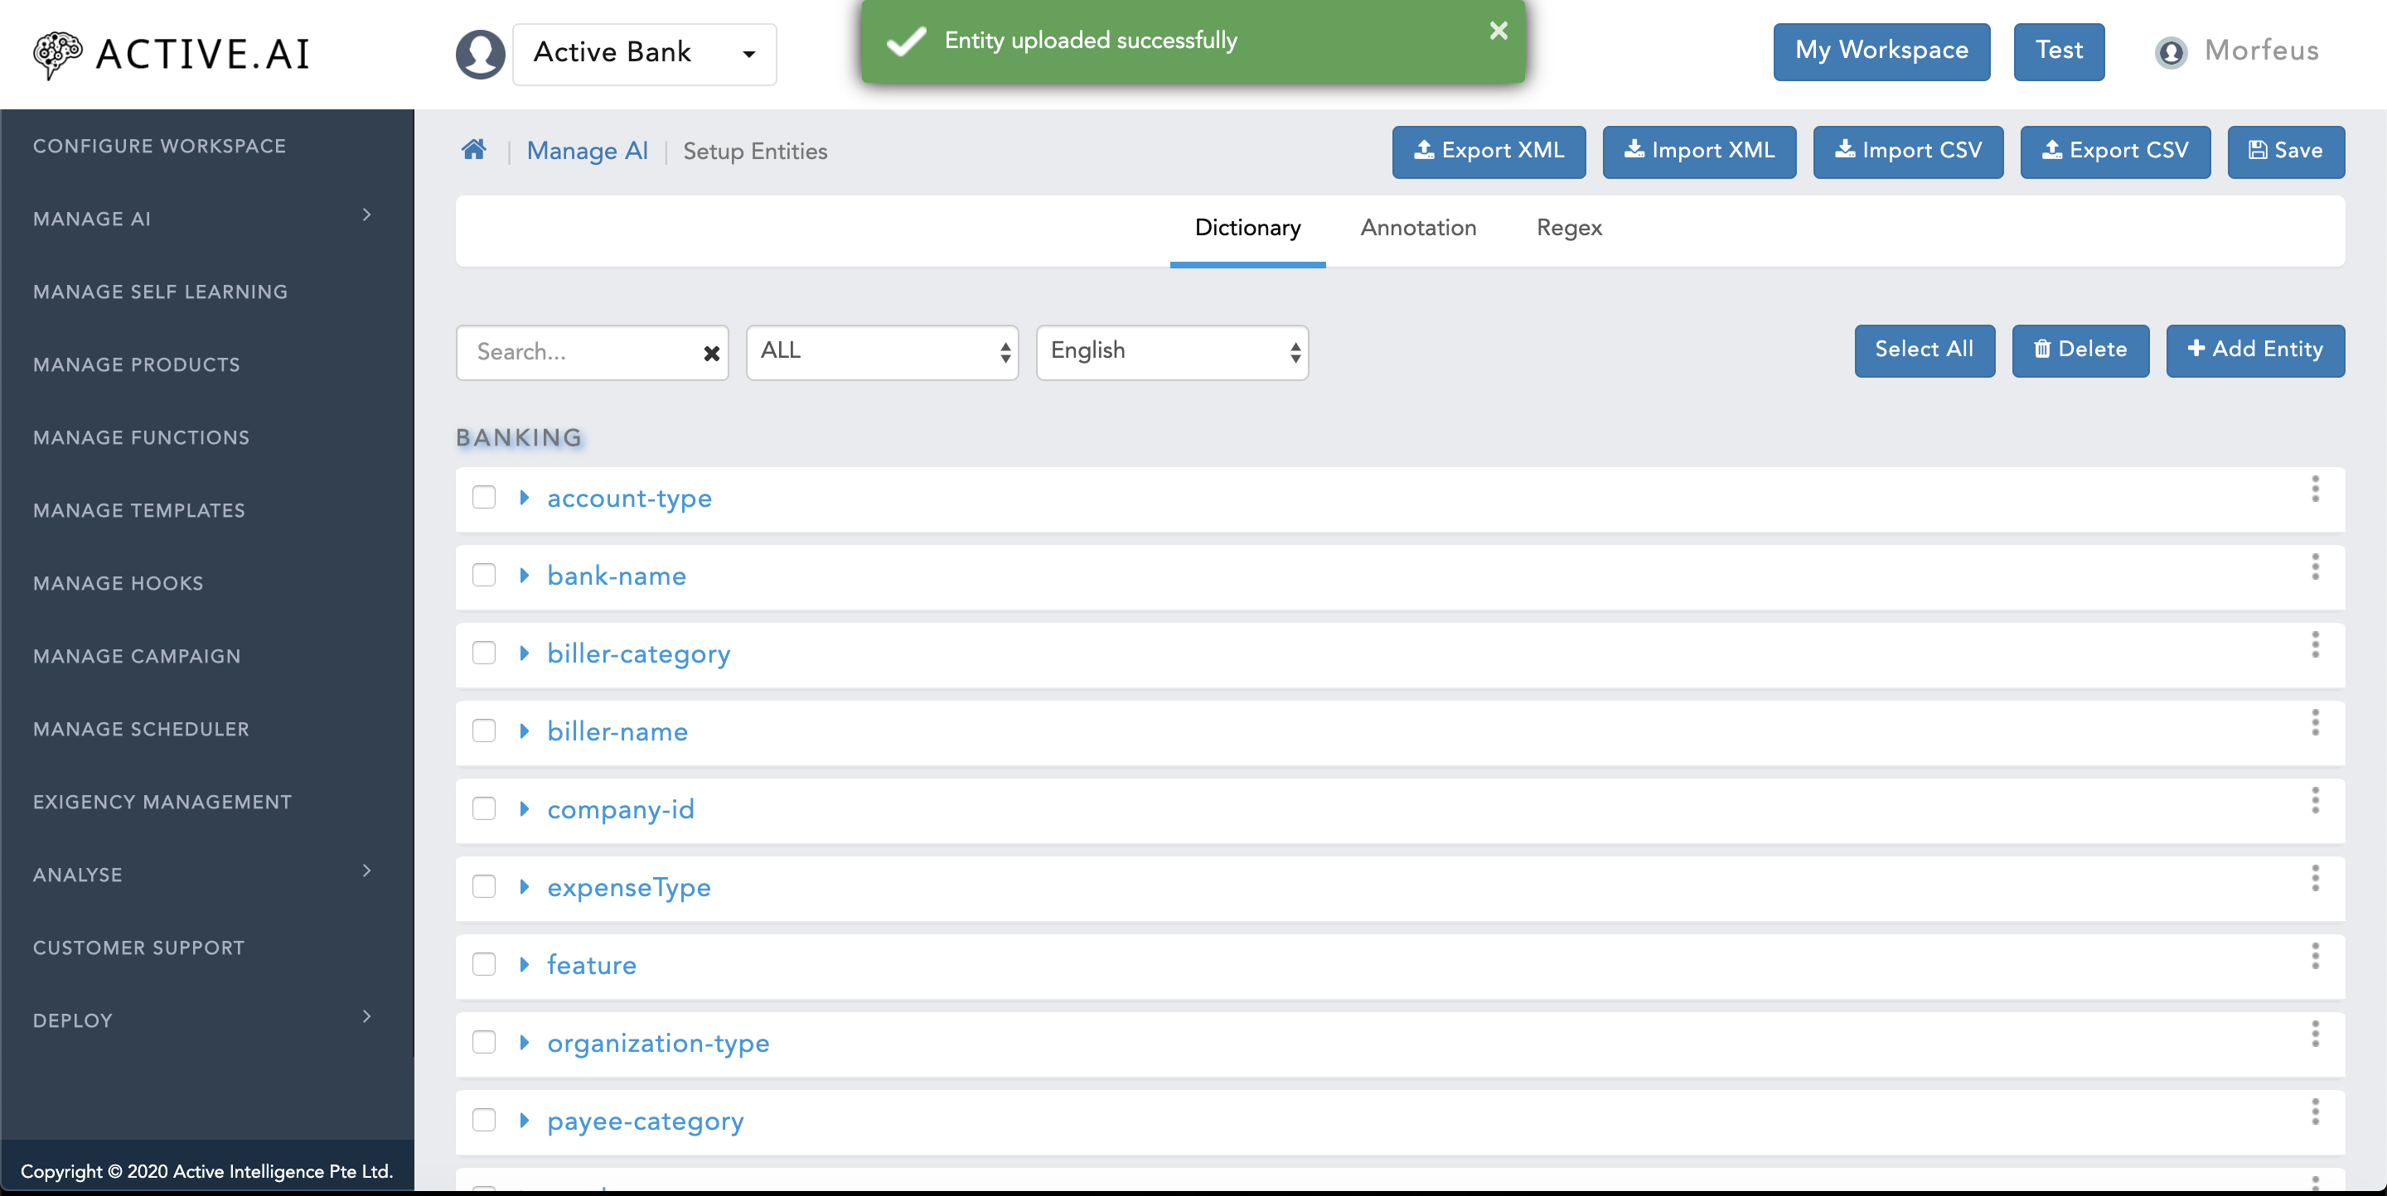
Task: Open the options menu for payee-category
Action: click(2315, 1111)
